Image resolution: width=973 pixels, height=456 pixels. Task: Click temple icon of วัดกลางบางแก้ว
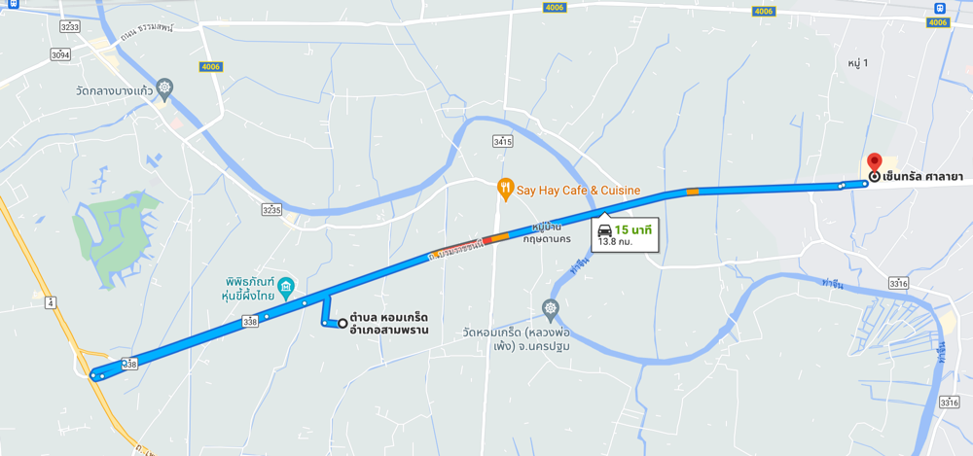(x=163, y=88)
